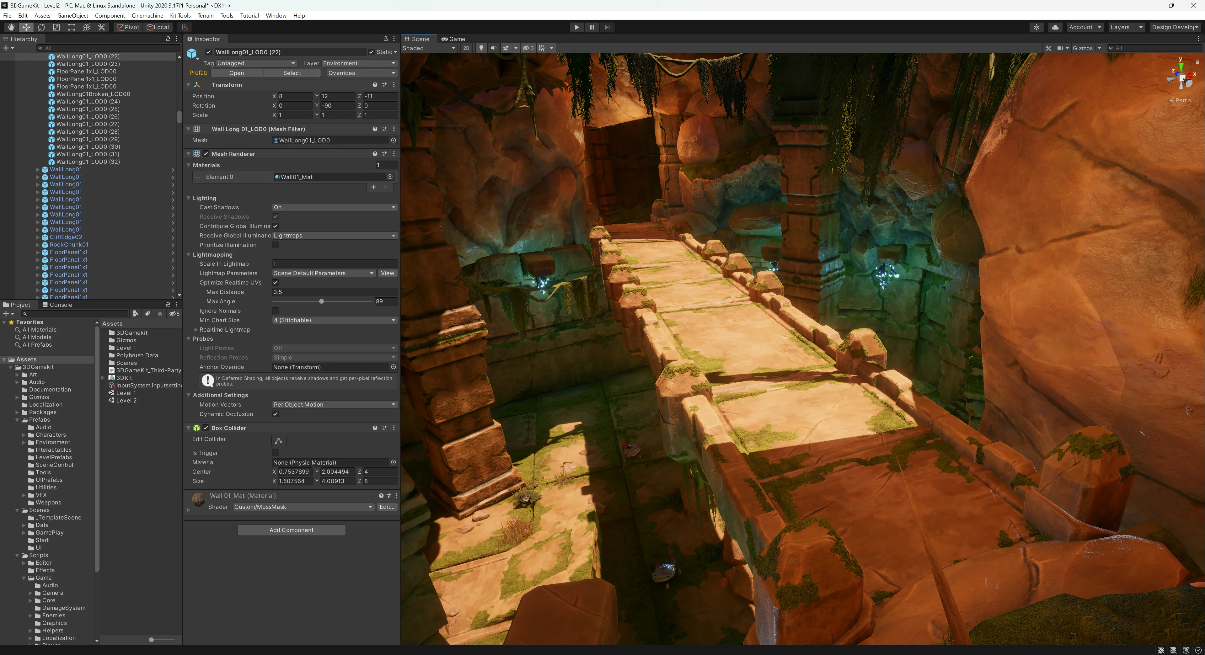The width and height of the screenshot is (1205, 655).
Task: Open the Cinemachine menu
Action: (147, 15)
